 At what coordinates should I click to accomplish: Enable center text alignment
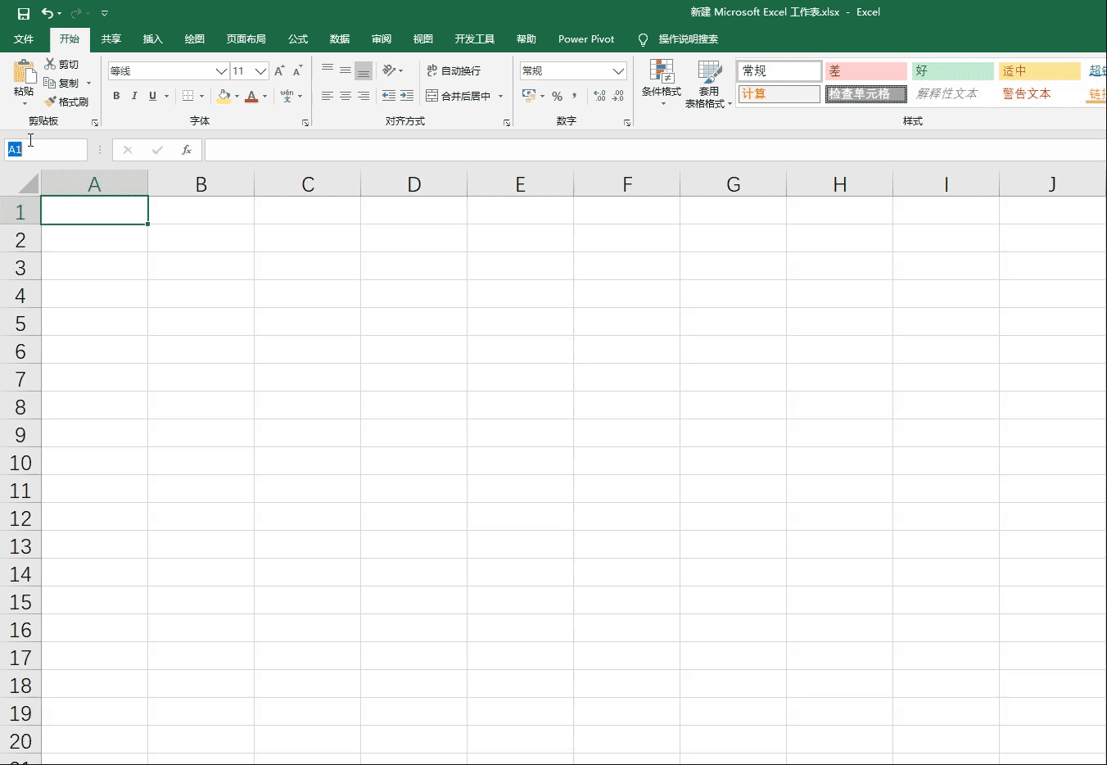344,96
